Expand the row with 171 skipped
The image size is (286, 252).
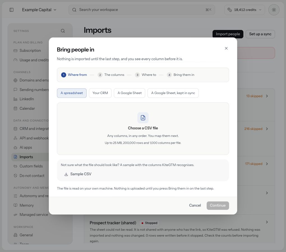267,164
